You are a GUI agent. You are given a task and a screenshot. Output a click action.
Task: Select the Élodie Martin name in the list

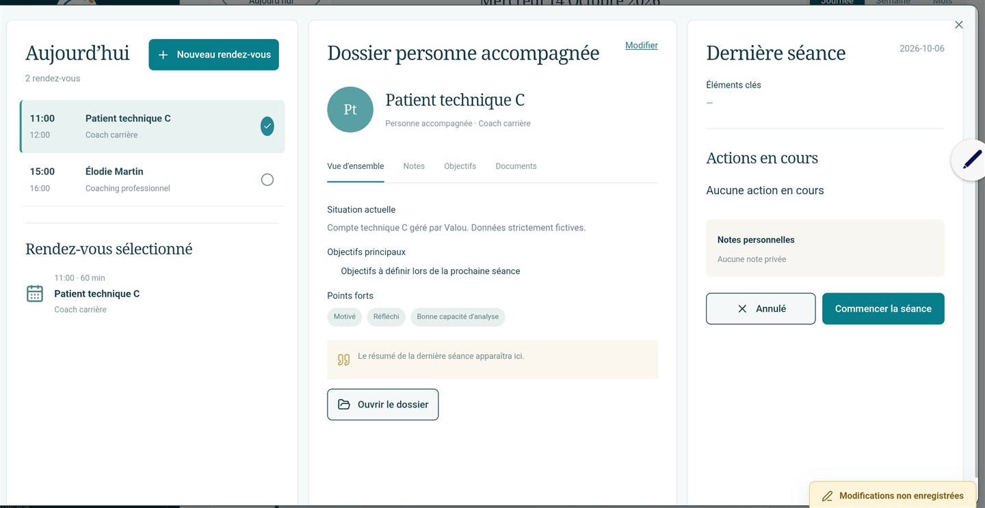114,172
